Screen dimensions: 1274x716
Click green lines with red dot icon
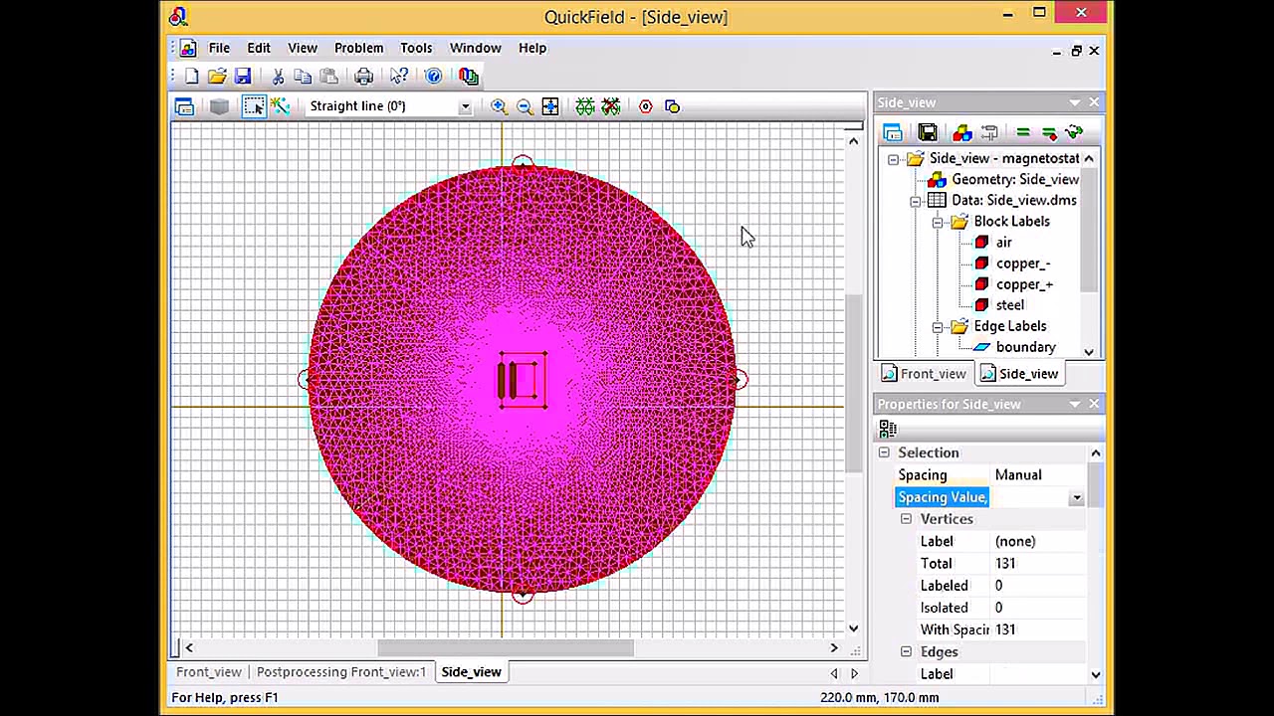1048,132
